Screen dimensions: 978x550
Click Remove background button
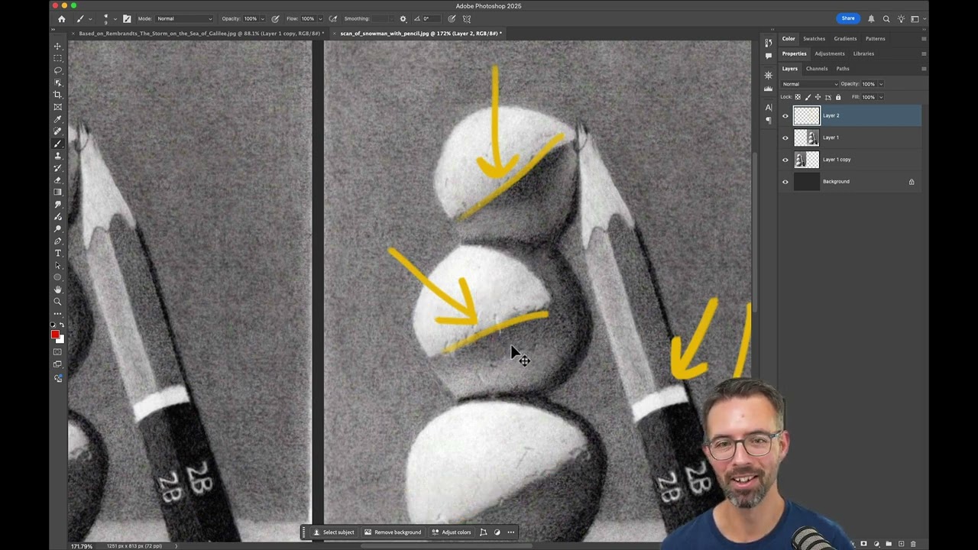coord(393,532)
